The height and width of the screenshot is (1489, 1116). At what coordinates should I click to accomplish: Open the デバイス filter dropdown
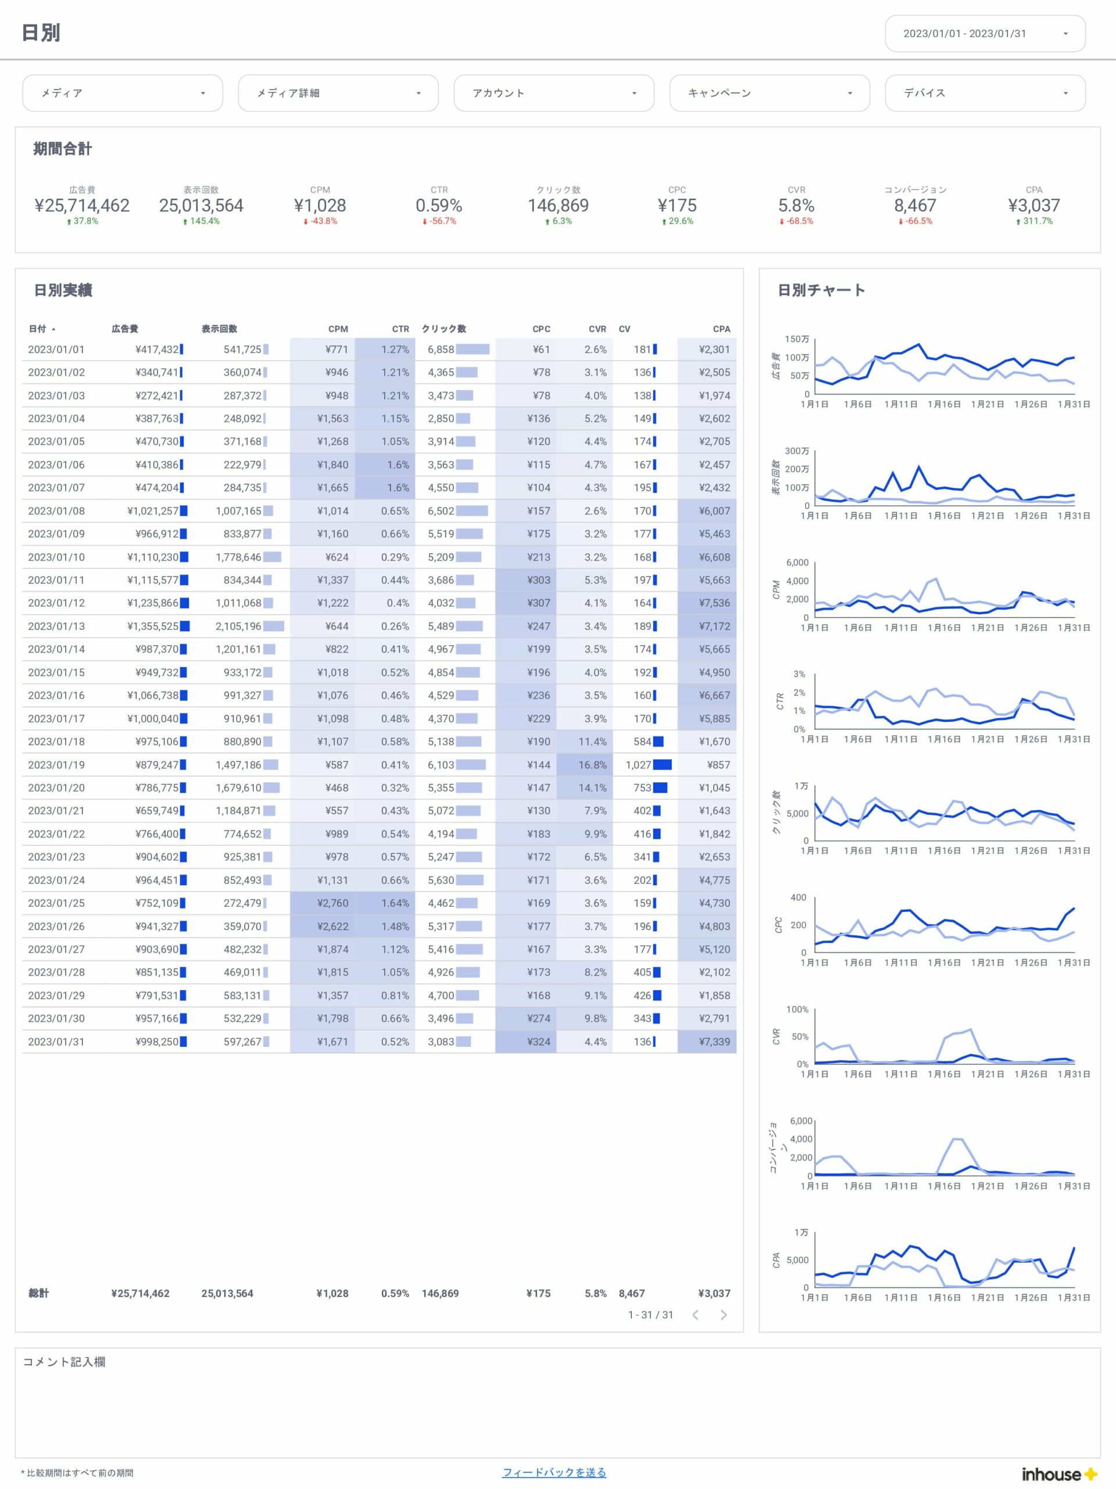click(985, 93)
